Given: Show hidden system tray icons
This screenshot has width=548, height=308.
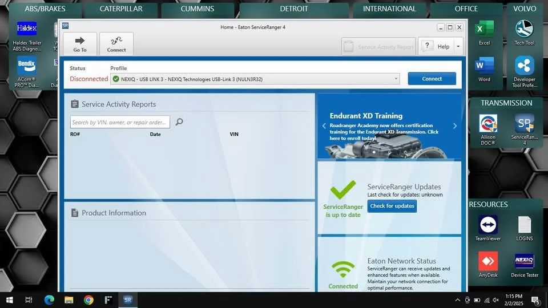Looking at the screenshot, I should click(x=457, y=300).
